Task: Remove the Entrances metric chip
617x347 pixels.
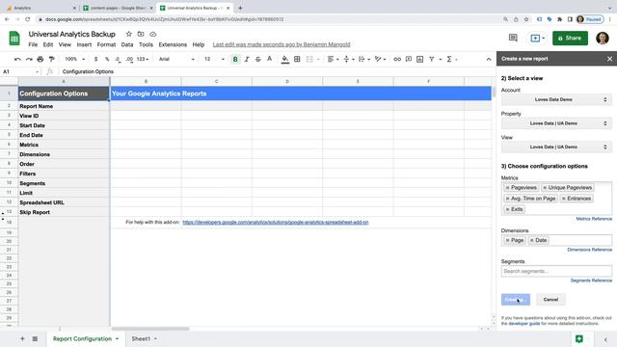Action: coord(564,199)
